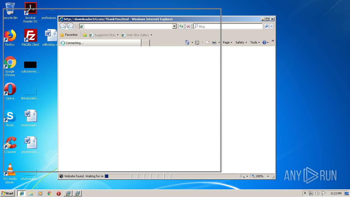Open the Page menu

[x=227, y=42]
